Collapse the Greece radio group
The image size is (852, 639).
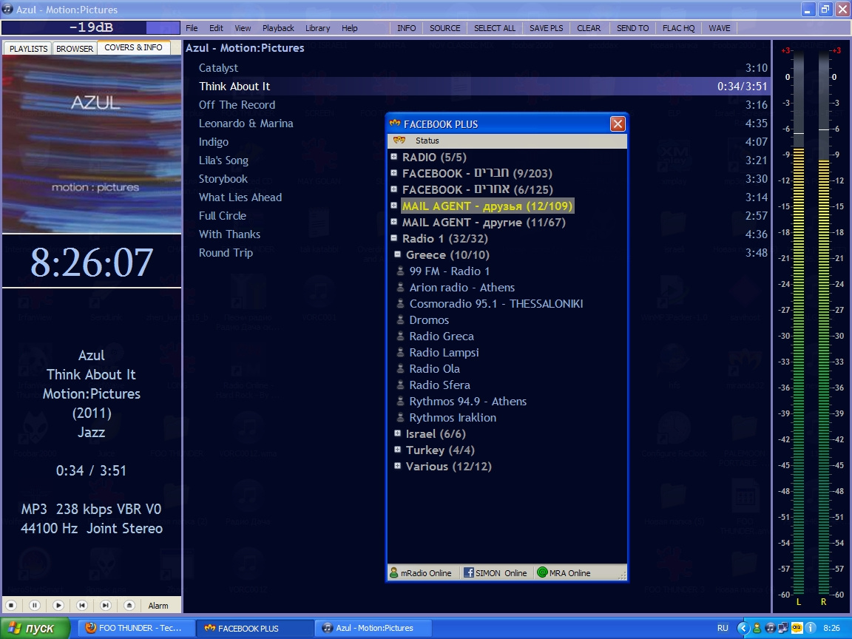coord(398,254)
